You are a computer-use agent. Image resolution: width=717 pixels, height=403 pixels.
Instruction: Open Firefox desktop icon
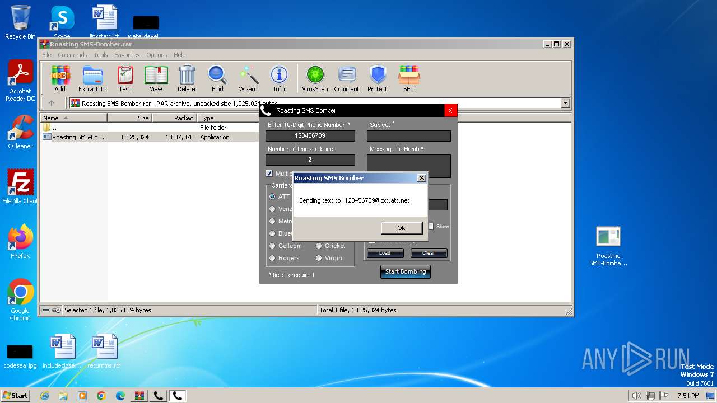point(20,242)
